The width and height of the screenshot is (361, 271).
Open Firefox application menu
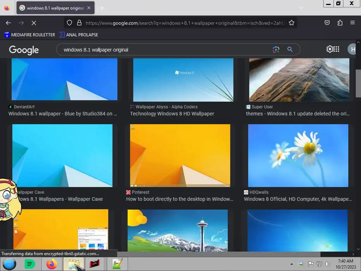[x=353, y=23]
